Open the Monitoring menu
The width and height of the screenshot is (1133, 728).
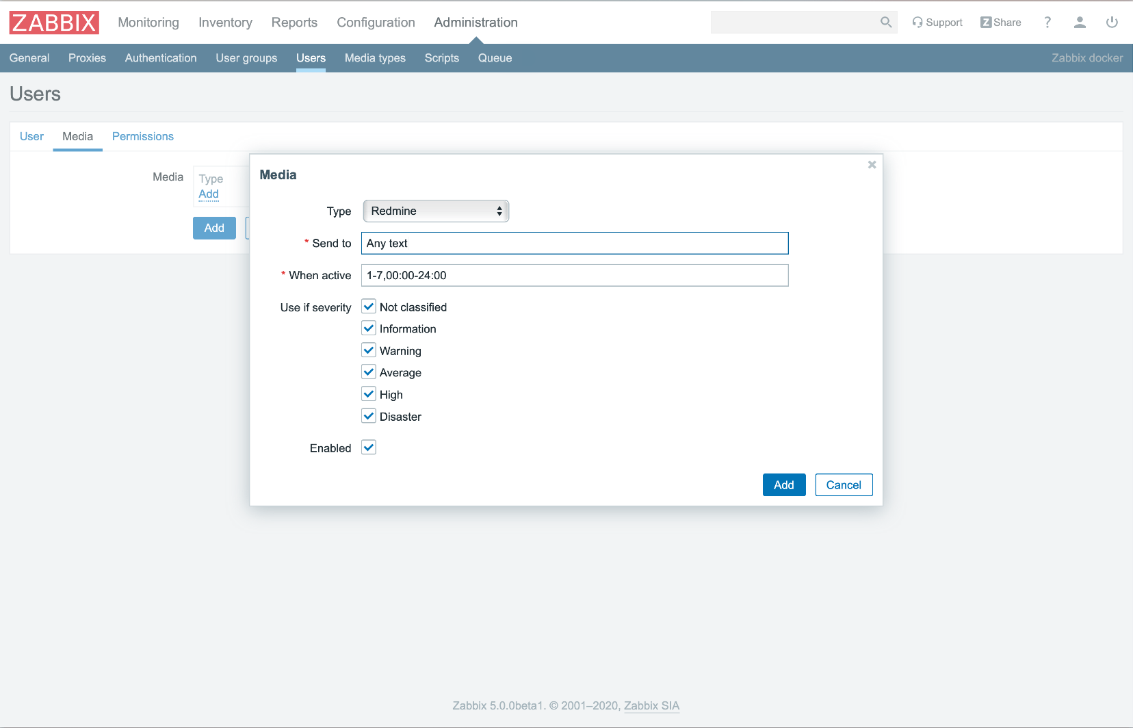pos(148,23)
